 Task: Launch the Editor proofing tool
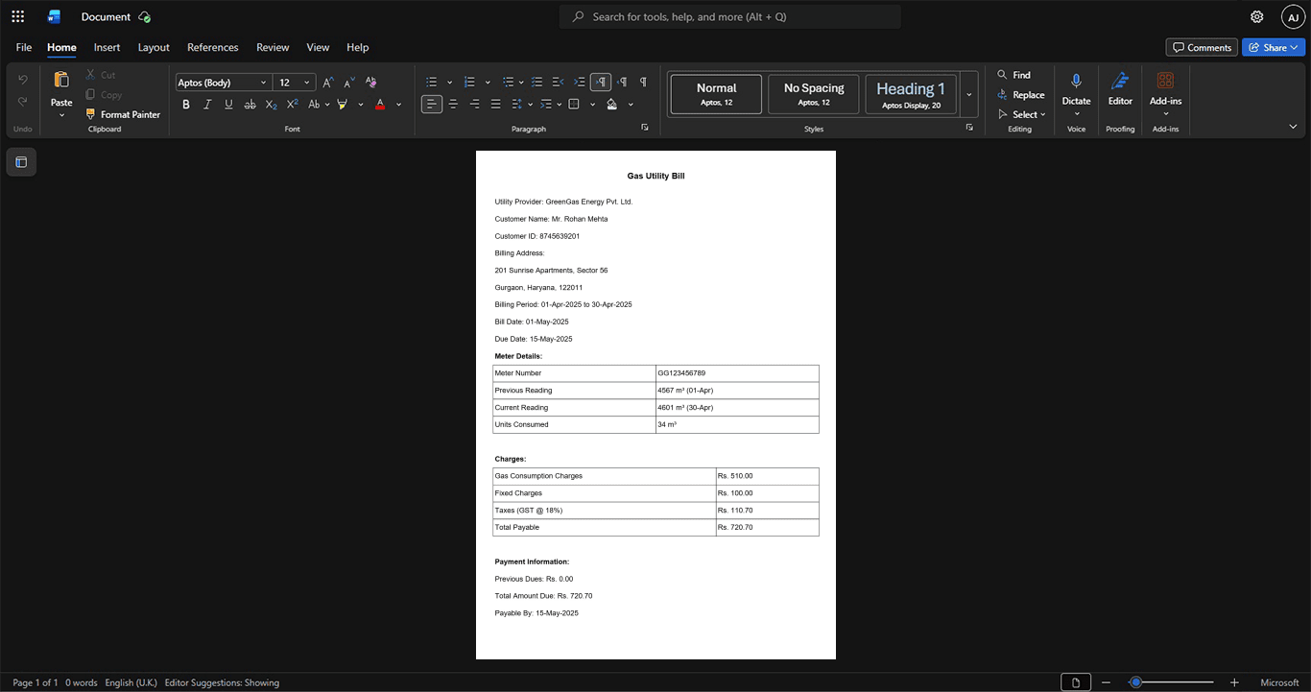[1120, 82]
